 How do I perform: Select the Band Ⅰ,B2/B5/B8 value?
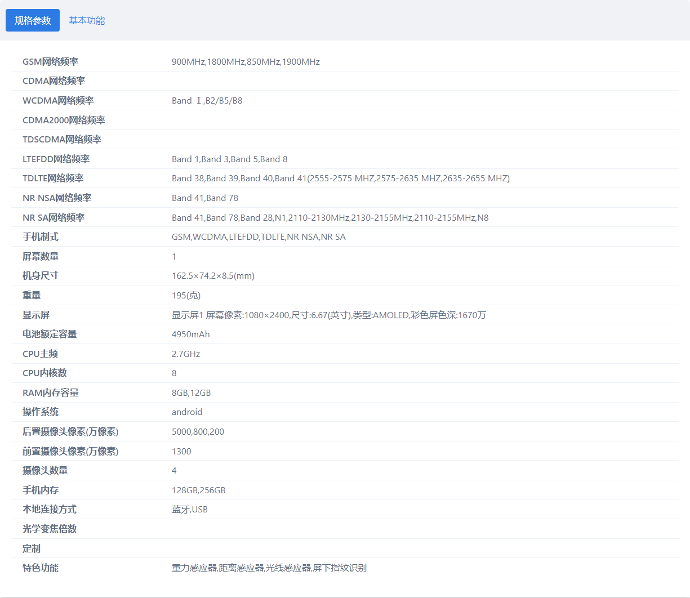pos(207,101)
